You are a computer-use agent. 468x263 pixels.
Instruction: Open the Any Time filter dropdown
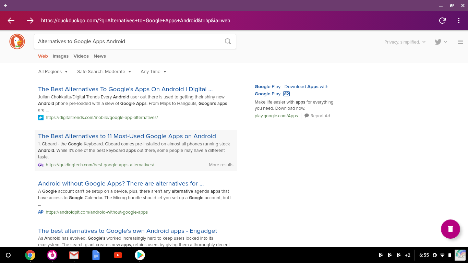click(x=154, y=72)
